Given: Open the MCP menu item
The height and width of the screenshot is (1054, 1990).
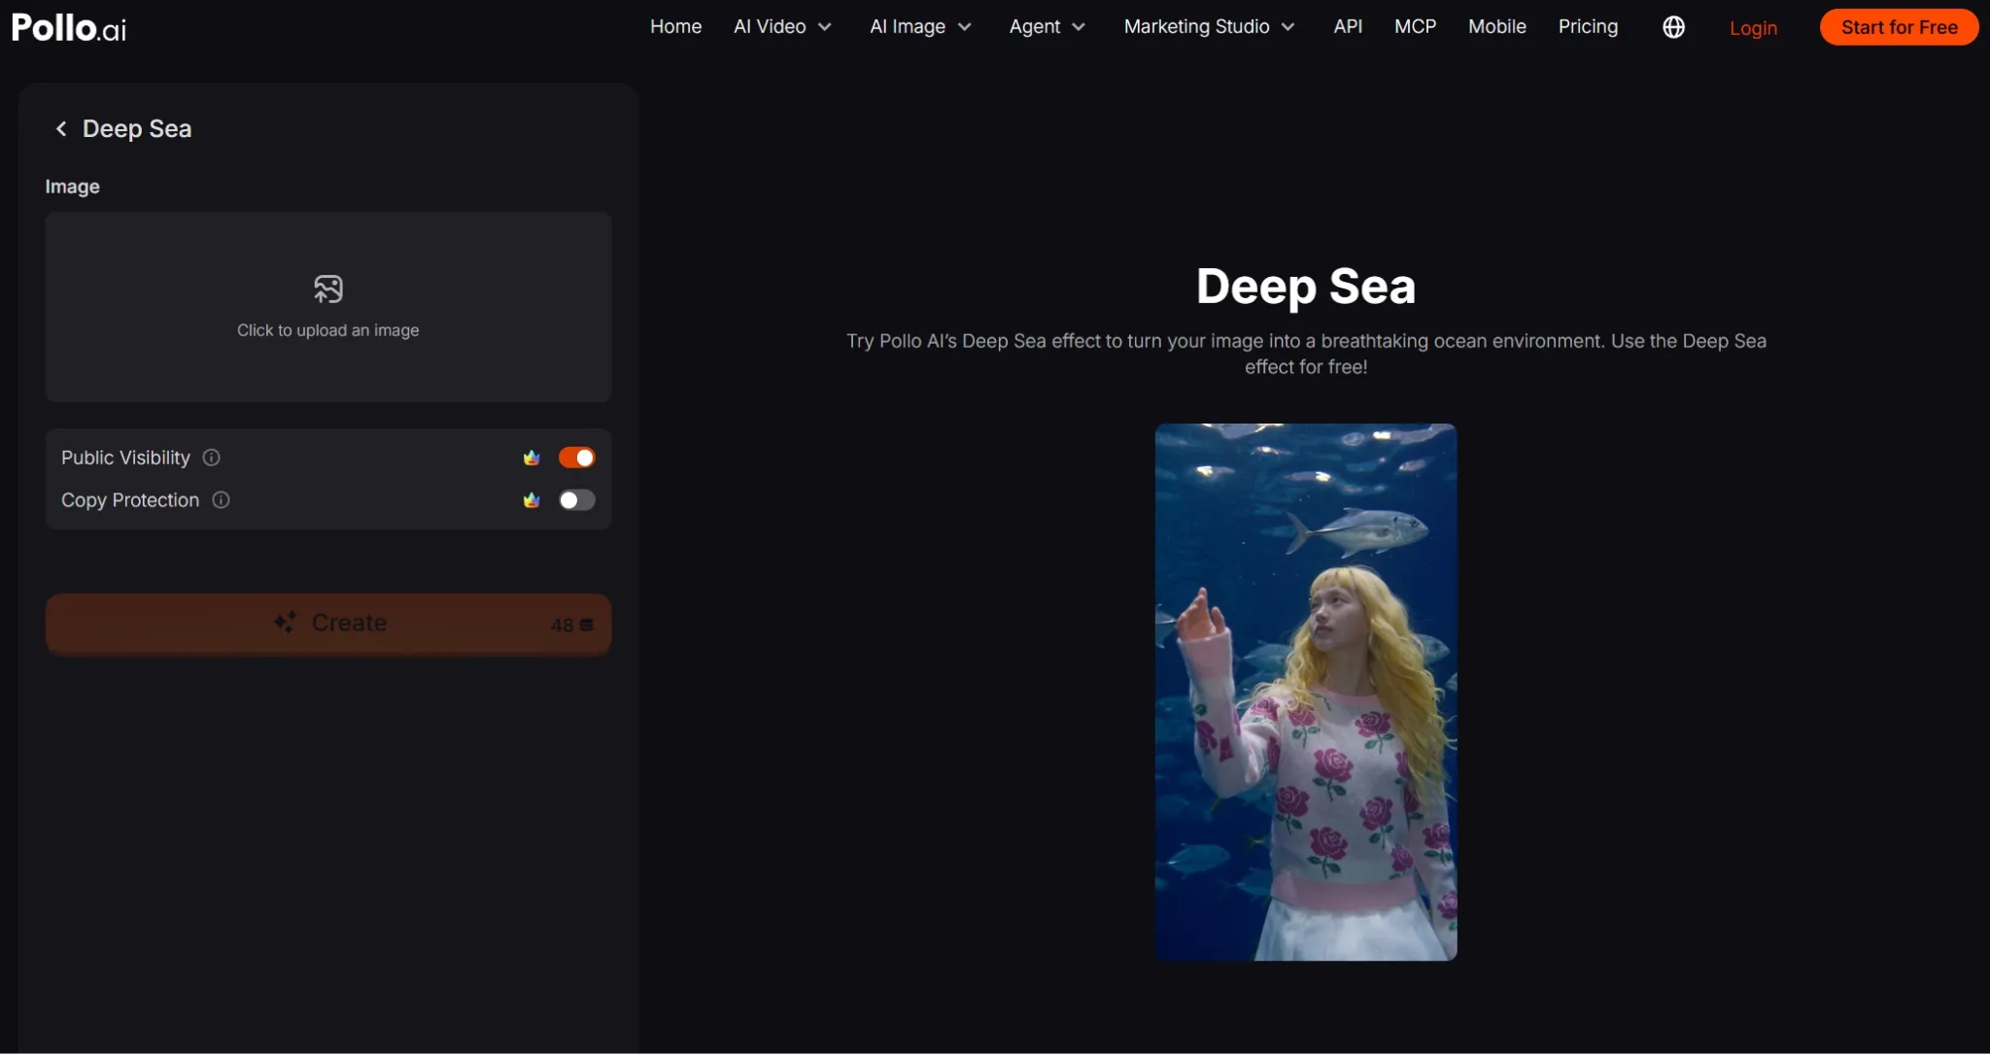Looking at the screenshot, I should coord(1415,27).
